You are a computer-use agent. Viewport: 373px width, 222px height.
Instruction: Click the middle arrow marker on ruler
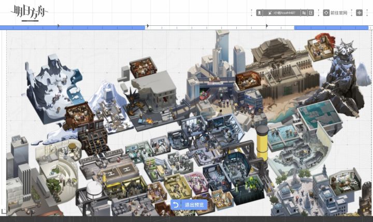pyautogui.click(x=148, y=26)
